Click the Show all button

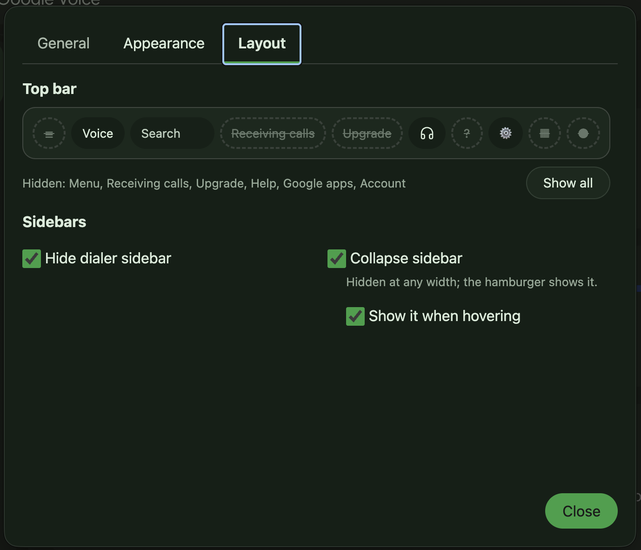coord(568,183)
